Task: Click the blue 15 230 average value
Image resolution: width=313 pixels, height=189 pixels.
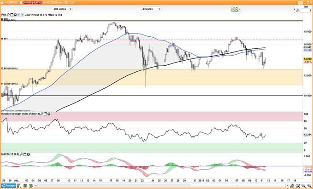Action: 307,51
